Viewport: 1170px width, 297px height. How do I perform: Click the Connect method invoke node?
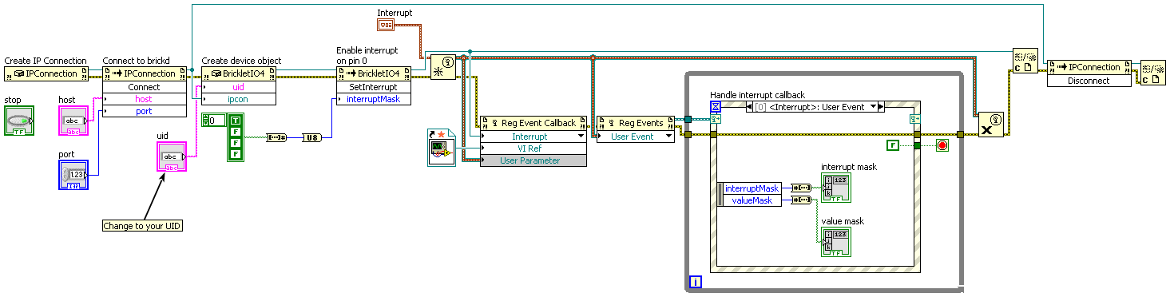[x=145, y=86]
